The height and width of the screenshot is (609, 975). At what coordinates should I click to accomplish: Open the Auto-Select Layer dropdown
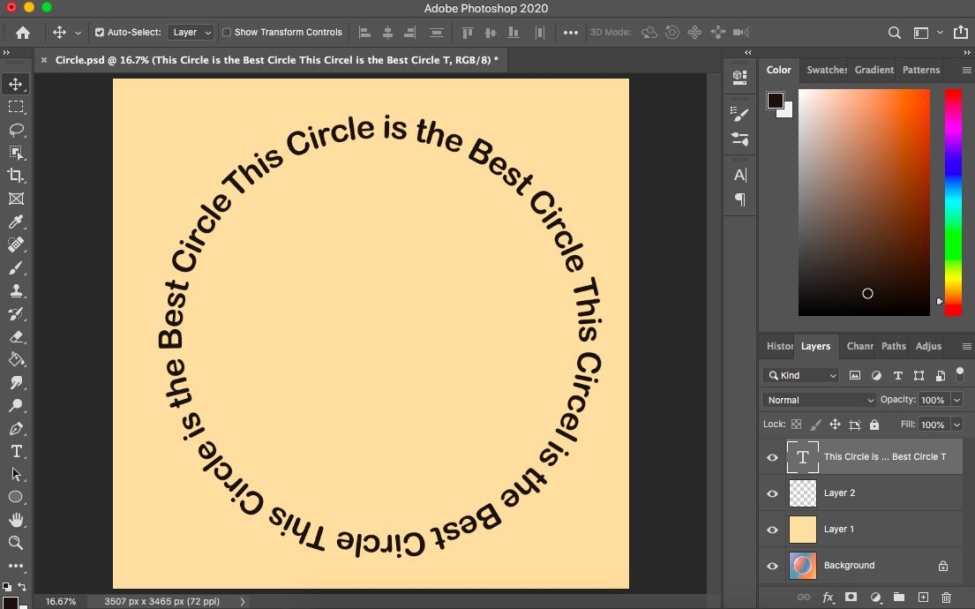click(x=191, y=33)
